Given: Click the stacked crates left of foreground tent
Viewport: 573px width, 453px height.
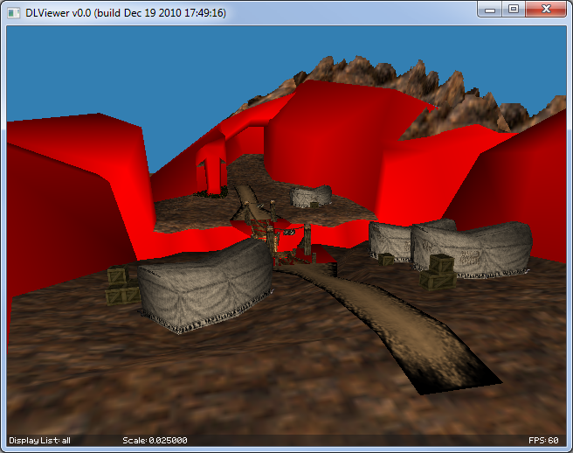Looking at the screenshot, I should point(121,286).
